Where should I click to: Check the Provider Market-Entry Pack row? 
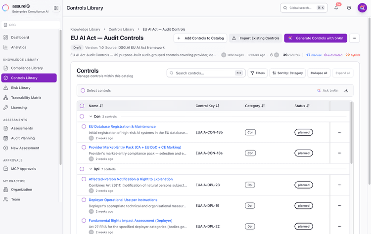tap(84, 147)
